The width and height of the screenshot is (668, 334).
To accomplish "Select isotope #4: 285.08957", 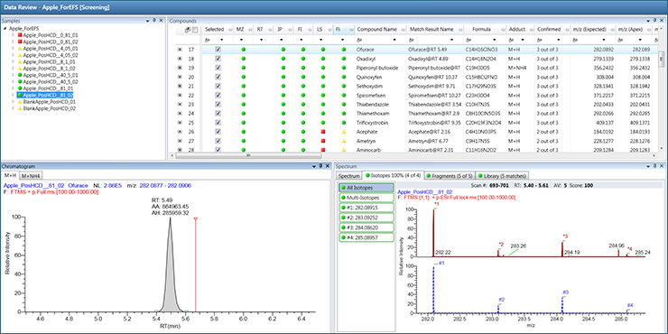I will [x=366, y=237].
